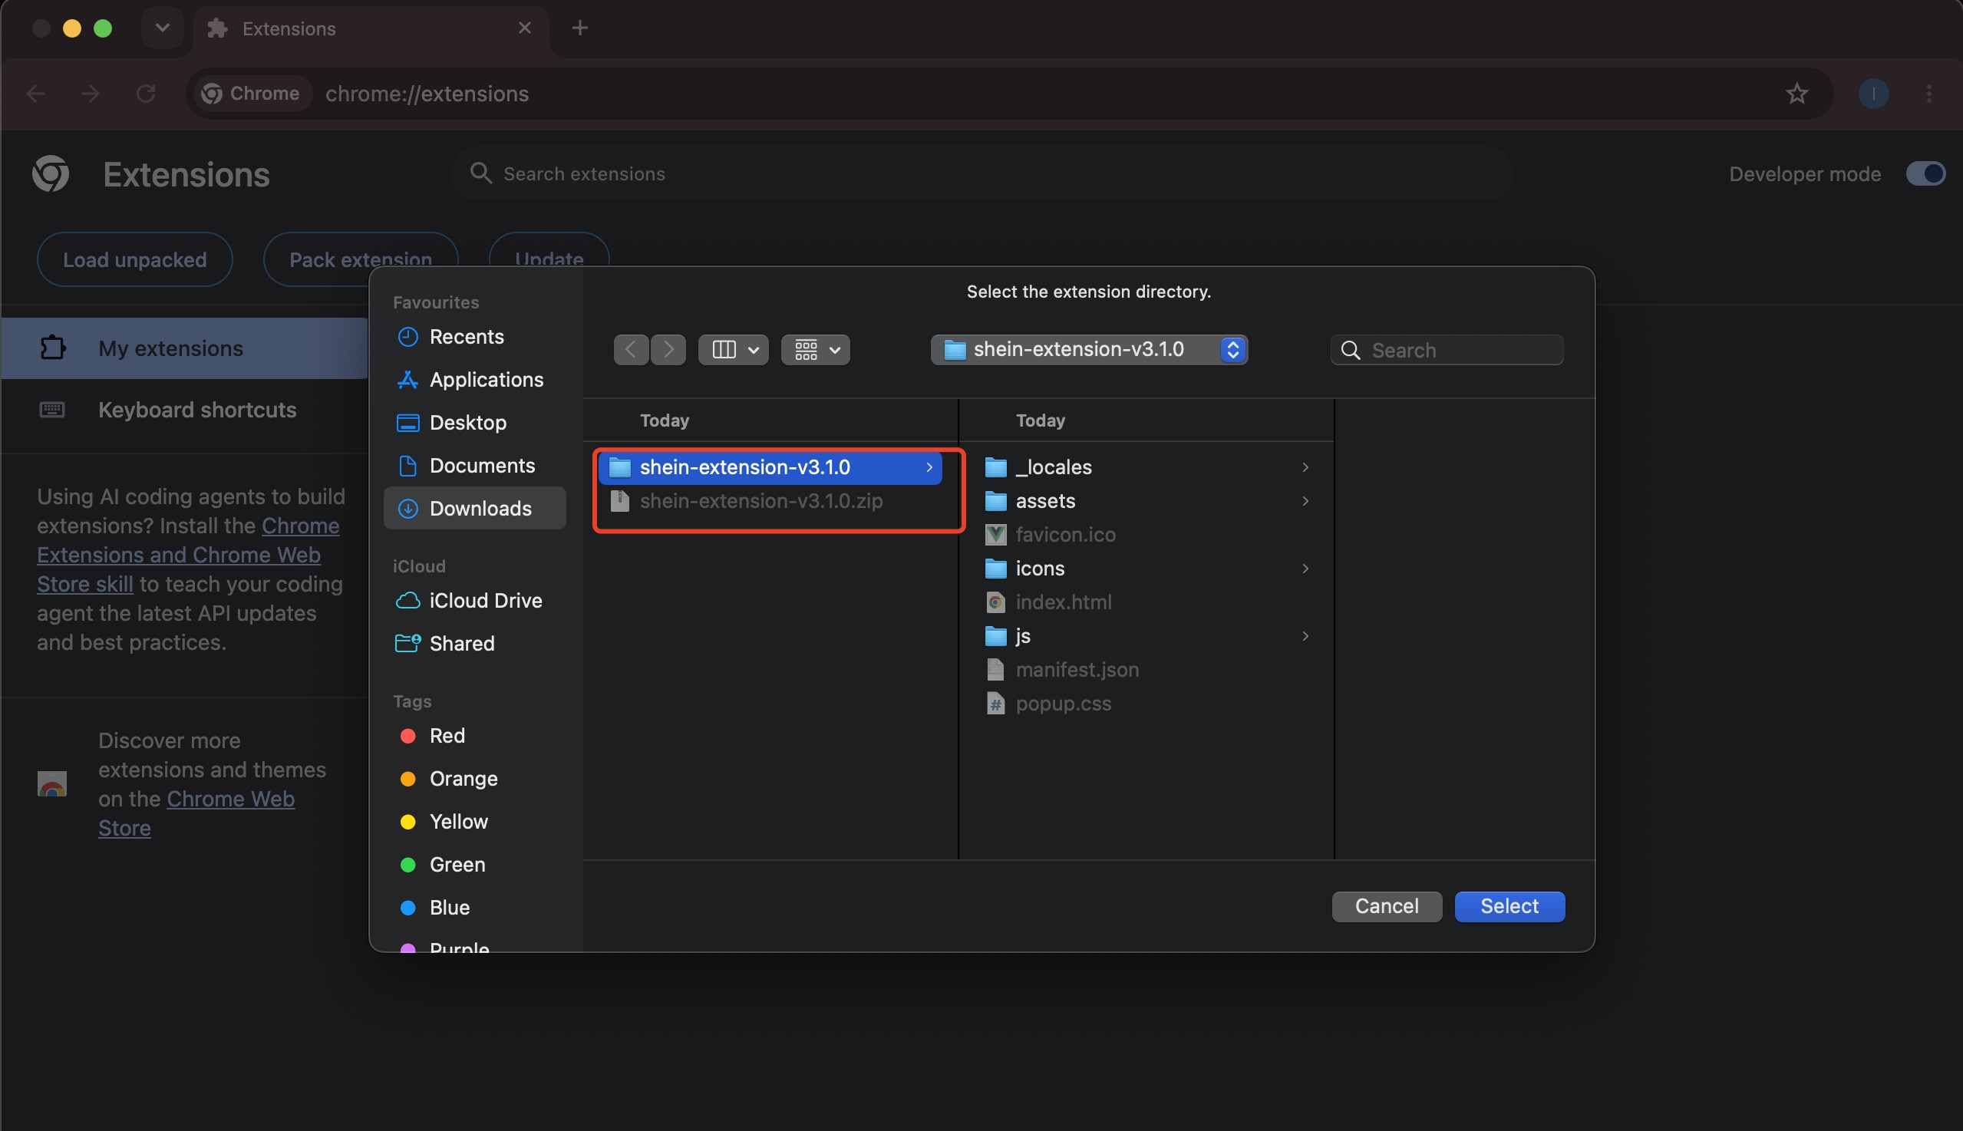The width and height of the screenshot is (1963, 1131).
Task: Open the Chrome three-dot menu
Action: click(1928, 93)
